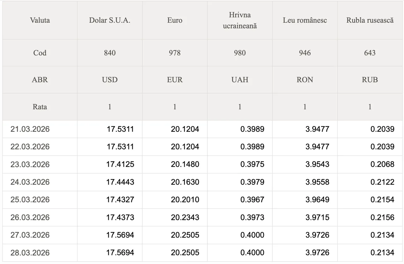This screenshot has width=404, height=264.
Task: Click the USD abbreviation cell
Action: (110, 80)
